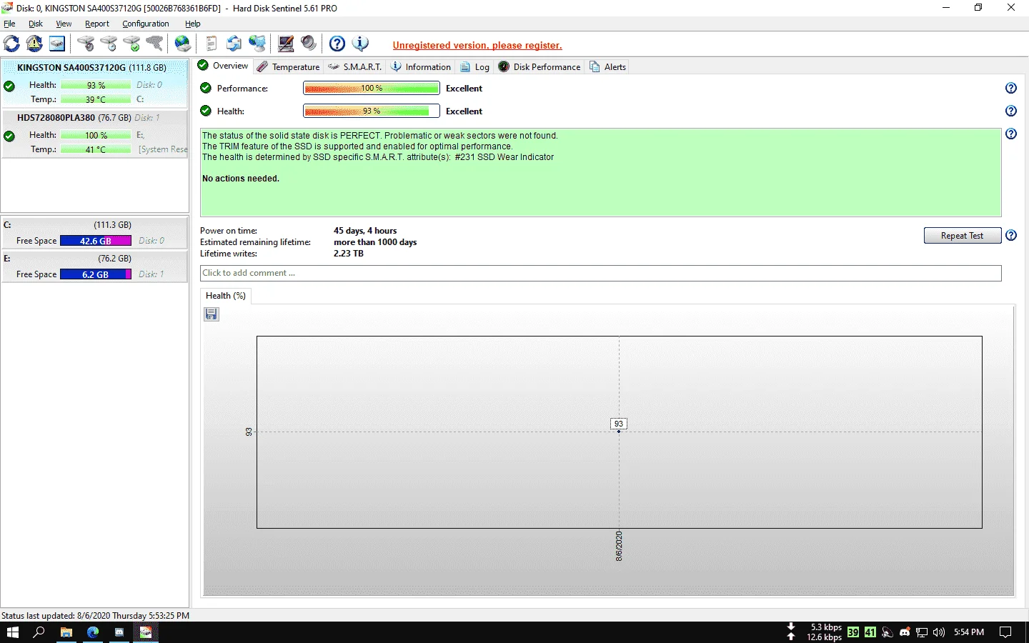The height and width of the screenshot is (643, 1029).
Task: Switch to the Disk Performance tab
Action: tap(540, 66)
